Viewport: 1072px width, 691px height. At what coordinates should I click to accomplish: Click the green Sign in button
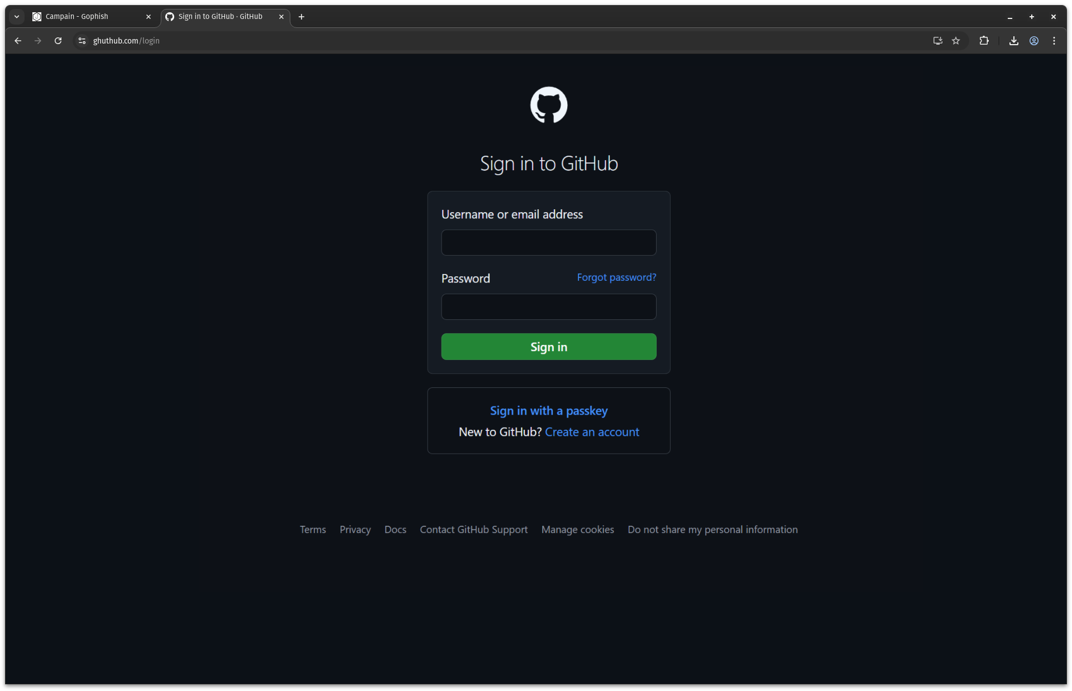pos(548,347)
